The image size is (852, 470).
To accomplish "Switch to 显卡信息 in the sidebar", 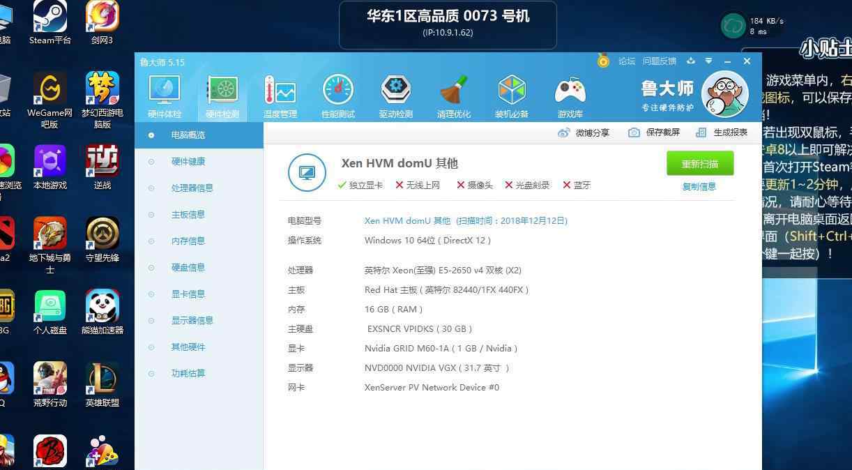I will pos(188,294).
